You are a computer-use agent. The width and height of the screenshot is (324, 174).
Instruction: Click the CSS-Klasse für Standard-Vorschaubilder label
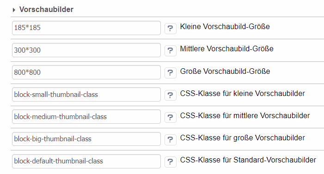coord(248,160)
